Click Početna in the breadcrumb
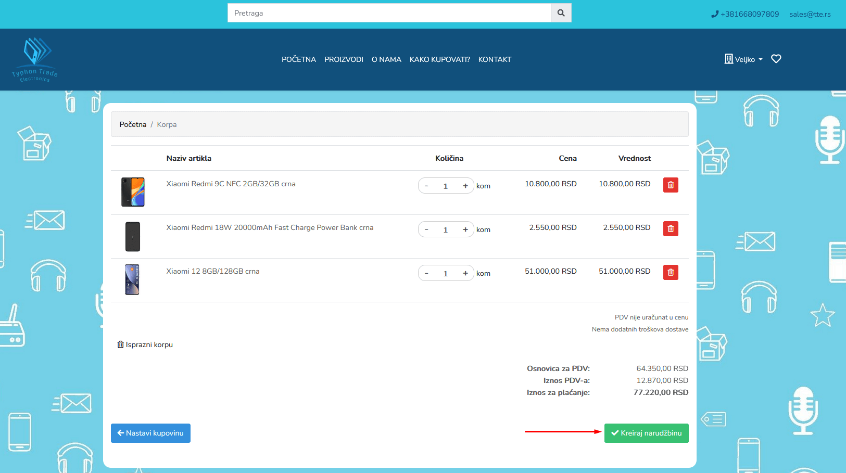This screenshot has height=473, width=846. (133, 124)
